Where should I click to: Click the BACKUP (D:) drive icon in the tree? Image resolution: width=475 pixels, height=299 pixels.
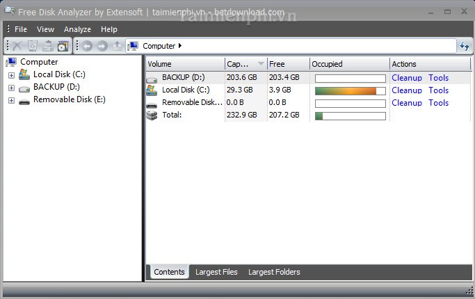[x=24, y=89]
